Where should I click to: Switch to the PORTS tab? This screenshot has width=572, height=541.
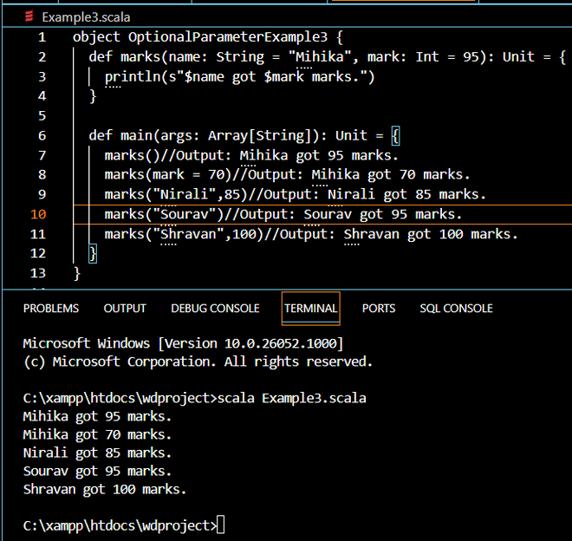(x=379, y=309)
